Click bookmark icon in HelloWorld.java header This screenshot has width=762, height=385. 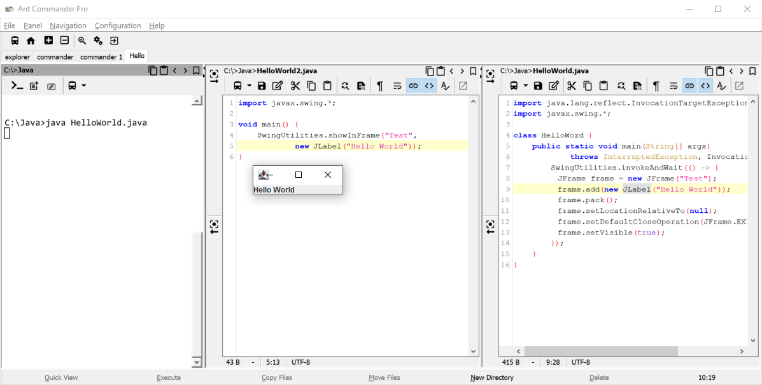[752, 71]
